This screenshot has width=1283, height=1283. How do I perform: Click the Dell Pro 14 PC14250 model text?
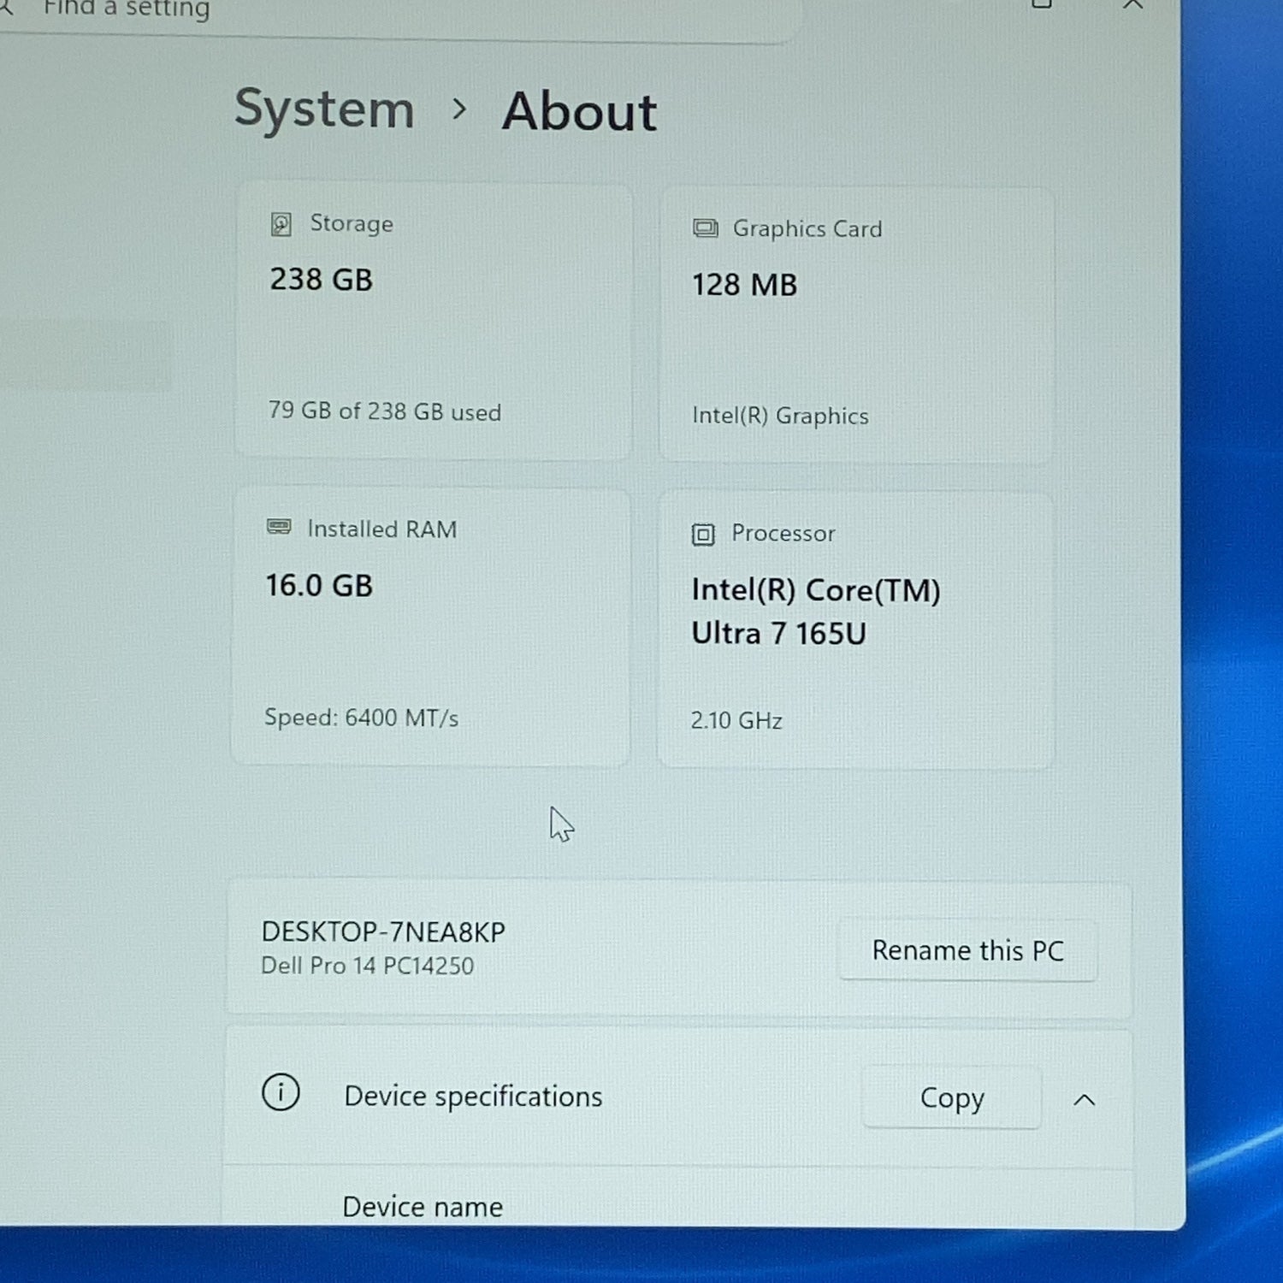pyautogui.click(x=367, y=966)
